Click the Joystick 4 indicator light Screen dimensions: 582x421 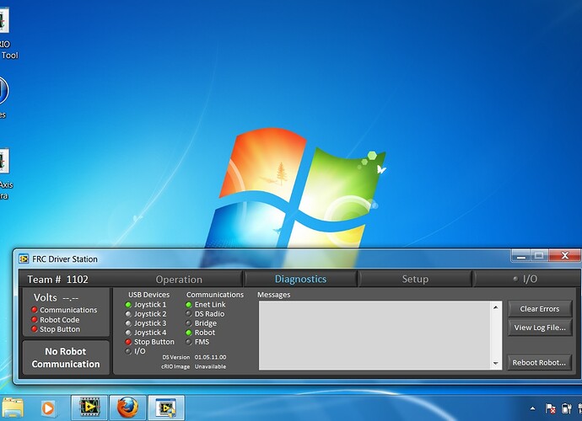click(x=128, y=333)
